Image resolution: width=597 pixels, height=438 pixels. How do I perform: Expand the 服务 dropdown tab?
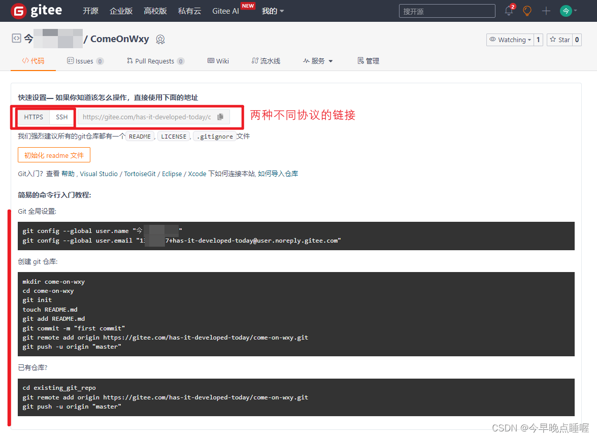318,61
